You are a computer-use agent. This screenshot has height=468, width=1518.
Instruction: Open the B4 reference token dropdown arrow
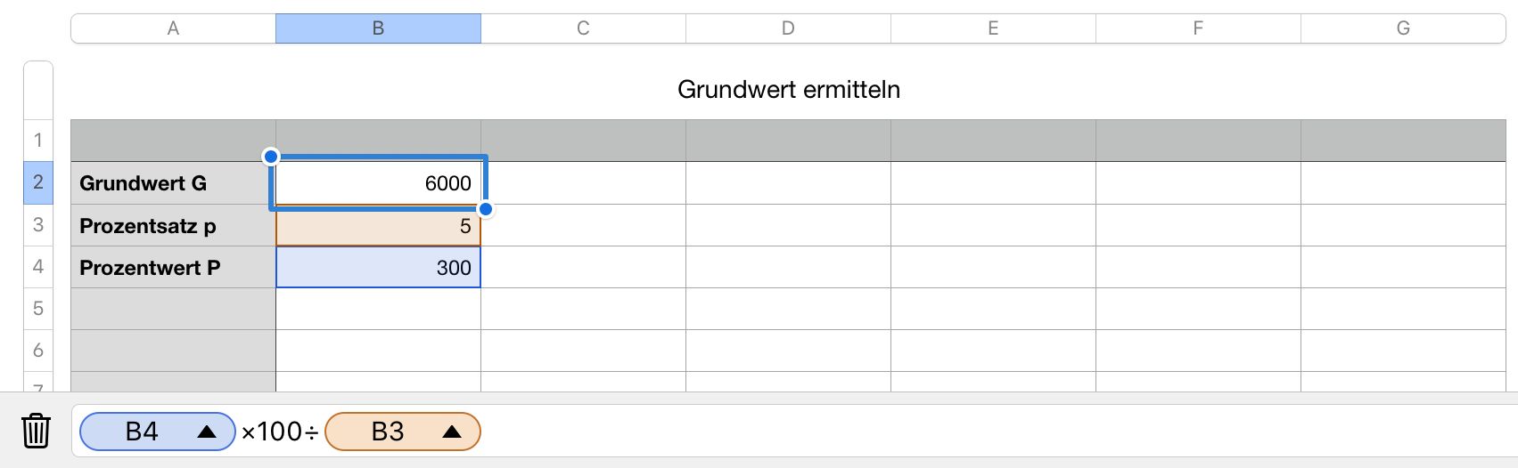coord(207,432)
